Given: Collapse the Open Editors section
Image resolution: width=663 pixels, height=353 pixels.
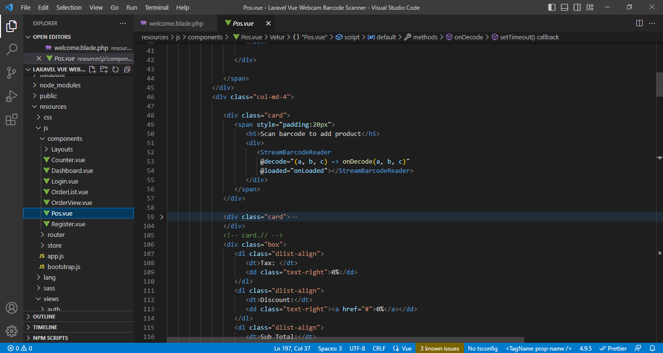Looking at the screenshot, I should (79, 37).
